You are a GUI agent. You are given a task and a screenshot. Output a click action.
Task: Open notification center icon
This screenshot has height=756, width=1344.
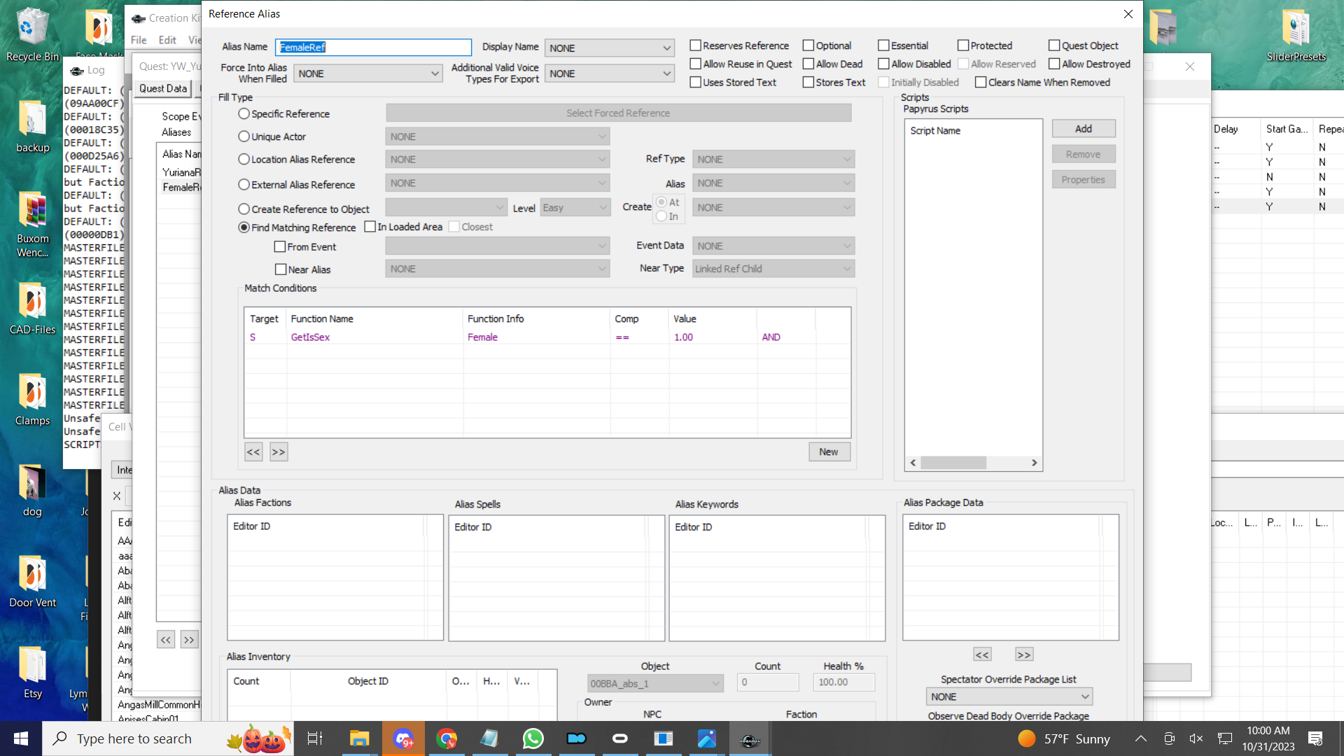(1315, 738)
